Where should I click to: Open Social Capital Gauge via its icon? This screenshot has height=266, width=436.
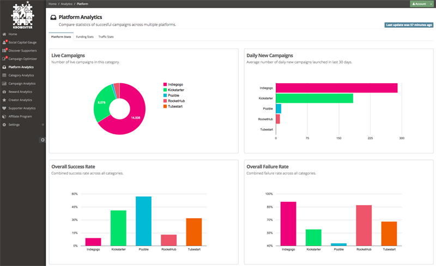(4, 42)
